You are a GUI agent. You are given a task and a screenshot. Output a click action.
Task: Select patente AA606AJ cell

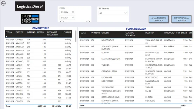point(19,47)
